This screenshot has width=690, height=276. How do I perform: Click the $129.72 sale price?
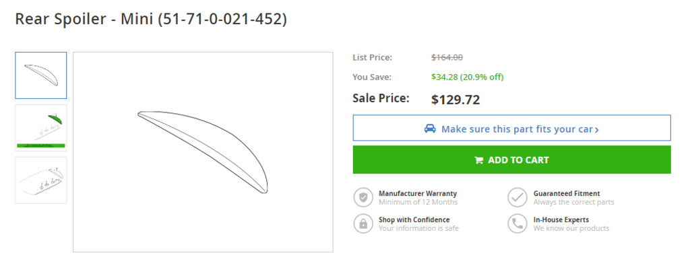coord(455,100)
